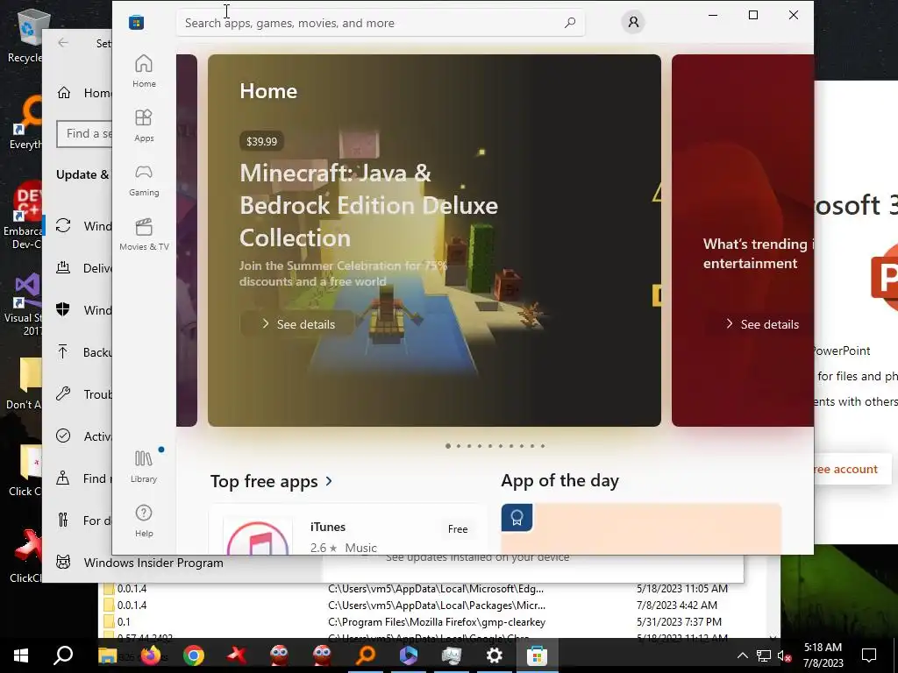Click the free account button in background window
This screenshot has height=673, width=898.
tap(852, 470)
